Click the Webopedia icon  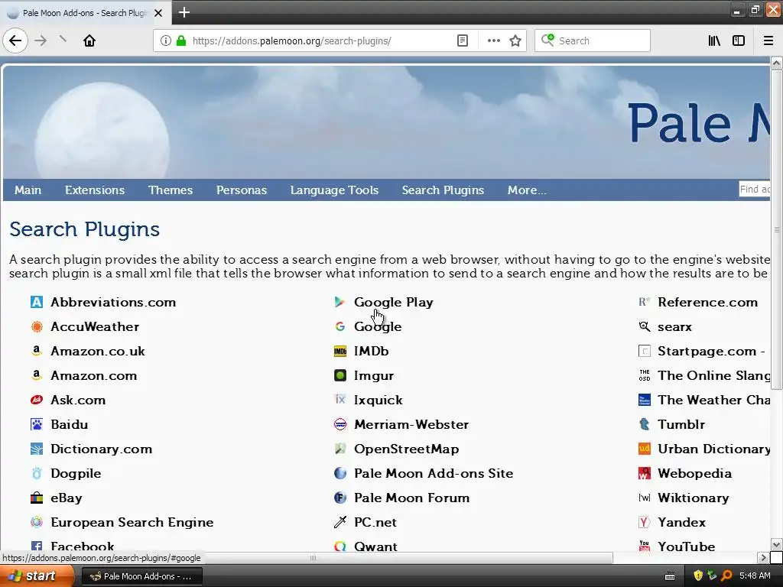(644, 473)
